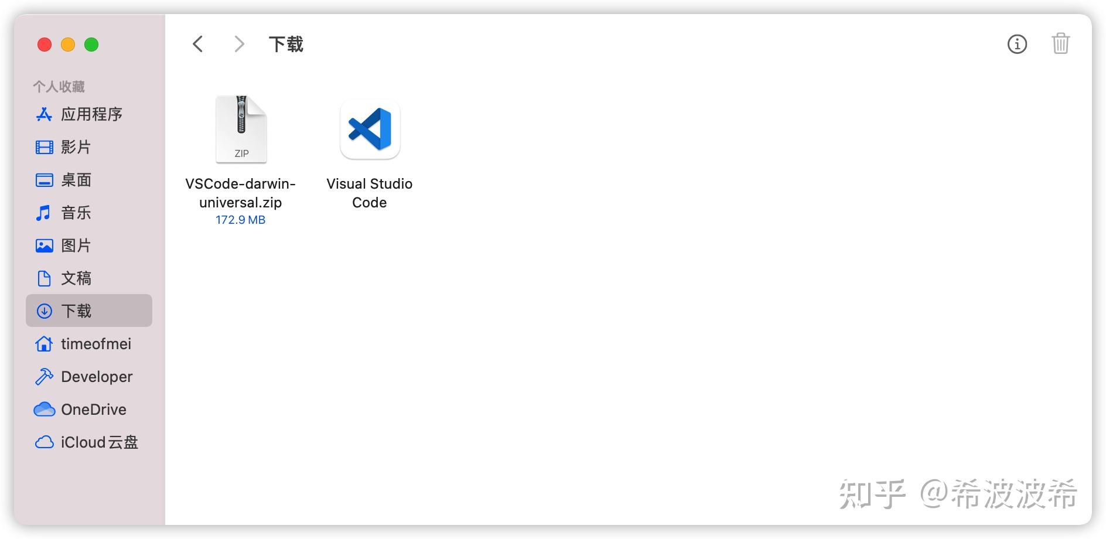1106x539 pixels.
Task: Select the 下载 folder in sidebar
Action: 76,311
